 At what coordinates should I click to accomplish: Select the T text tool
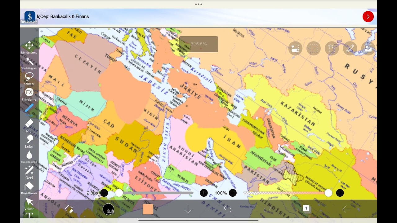29,215
